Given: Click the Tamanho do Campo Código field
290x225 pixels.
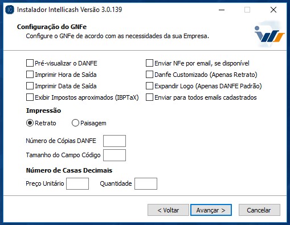Looking at the screenshot, I should click(115, 155).
